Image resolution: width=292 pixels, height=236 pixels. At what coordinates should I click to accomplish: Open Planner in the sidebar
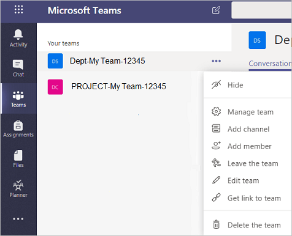point(18,188)
